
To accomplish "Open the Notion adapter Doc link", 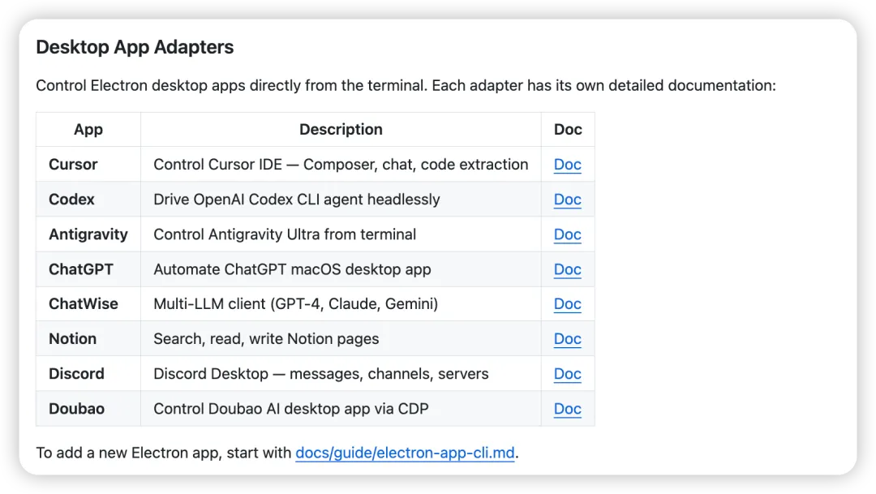I will coord(567,338).
